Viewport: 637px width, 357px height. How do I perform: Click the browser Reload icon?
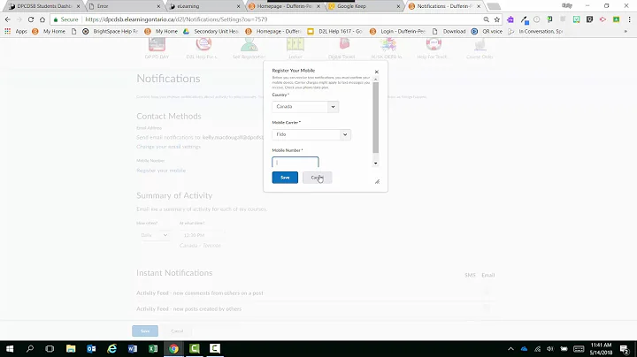click(31, 19)
